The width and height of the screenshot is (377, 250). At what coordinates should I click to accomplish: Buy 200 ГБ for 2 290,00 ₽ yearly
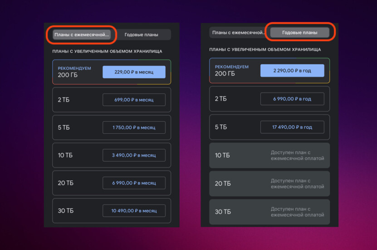pyautogui.click(x=292, y=71)
